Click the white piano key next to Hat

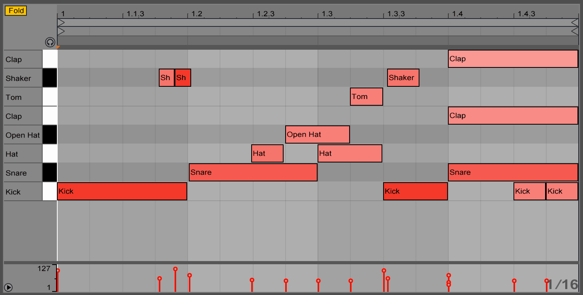pos(50,154)
